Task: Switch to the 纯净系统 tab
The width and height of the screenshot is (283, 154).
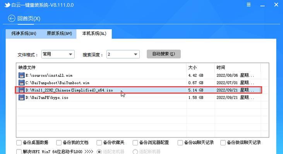Action: pos(24,33)
